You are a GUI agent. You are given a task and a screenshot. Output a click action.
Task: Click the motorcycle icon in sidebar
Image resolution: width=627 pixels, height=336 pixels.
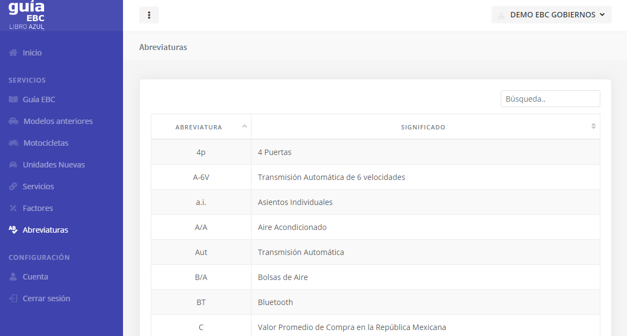[14, 143]
